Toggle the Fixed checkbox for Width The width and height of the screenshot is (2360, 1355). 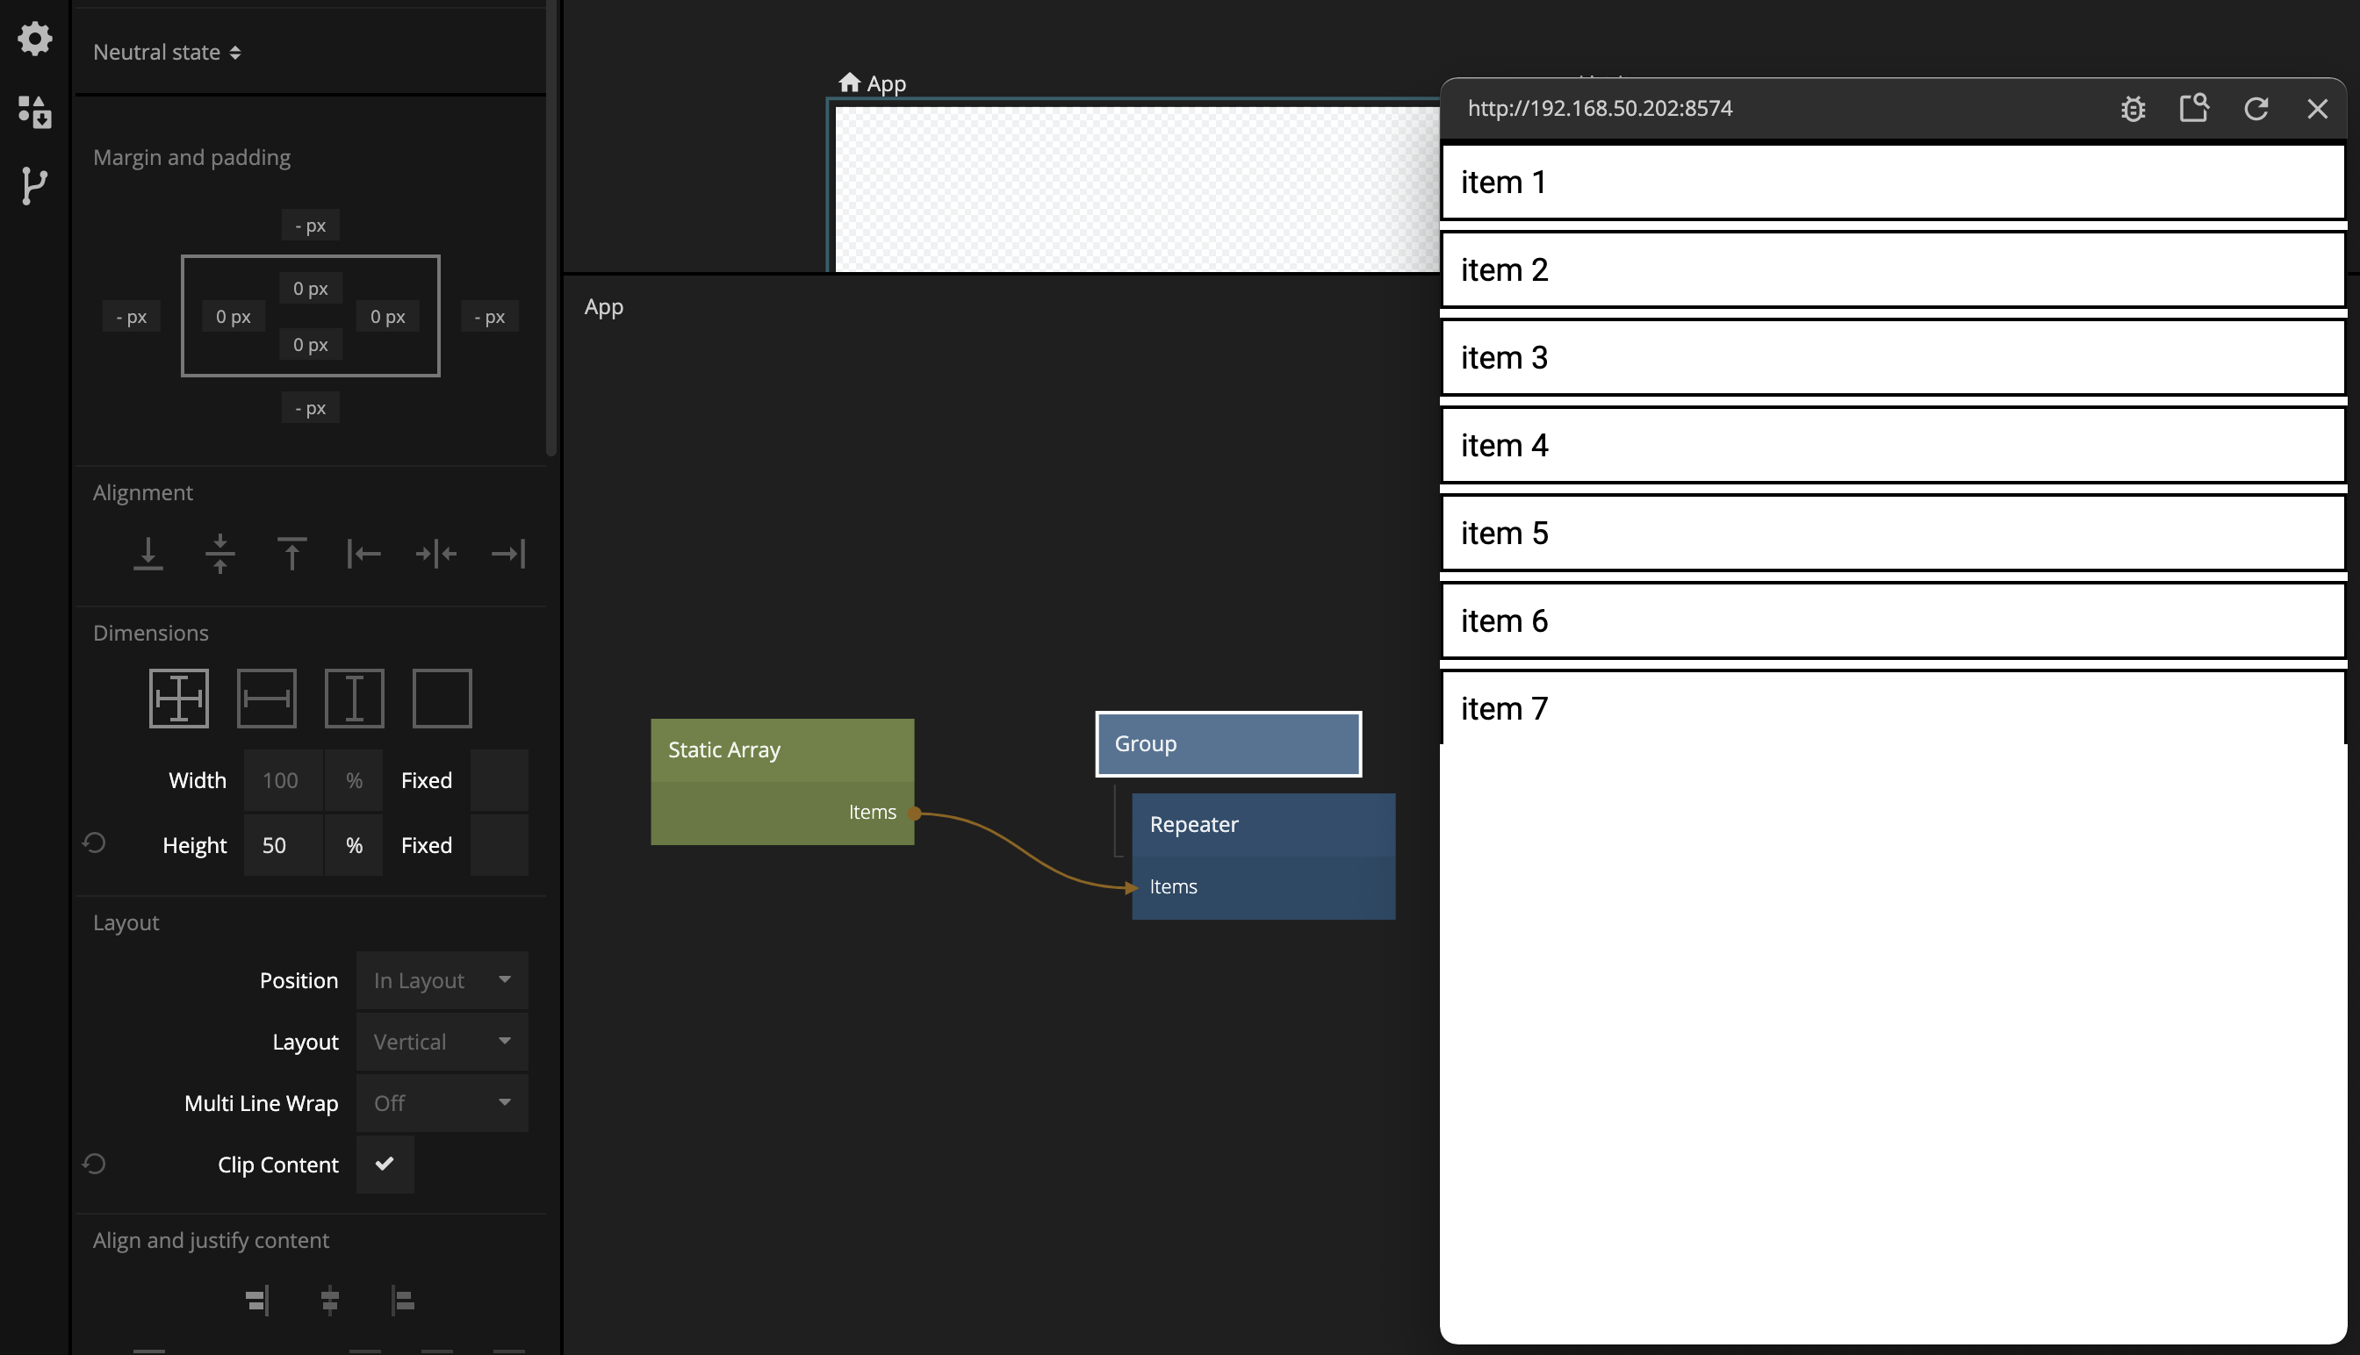(x=499, y=780)
